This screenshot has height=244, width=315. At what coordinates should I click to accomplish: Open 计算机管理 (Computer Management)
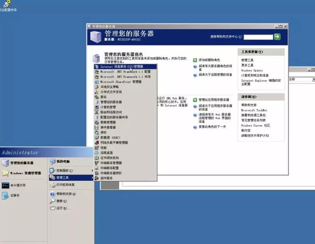[x=125, y=107]
